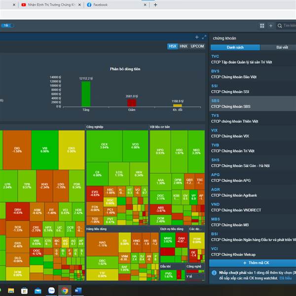Open TVS Thiên Việt row
296x296 pixels.
[x=253, y=118]
